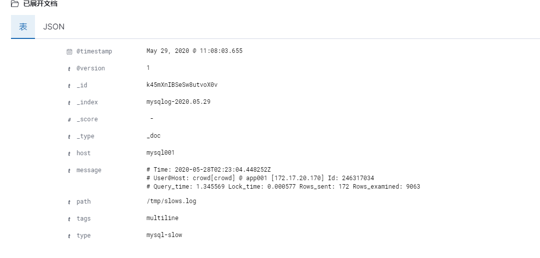
Task: Click the mysql-slow type value
Action: pyautogui.click(x=164, y=235)
